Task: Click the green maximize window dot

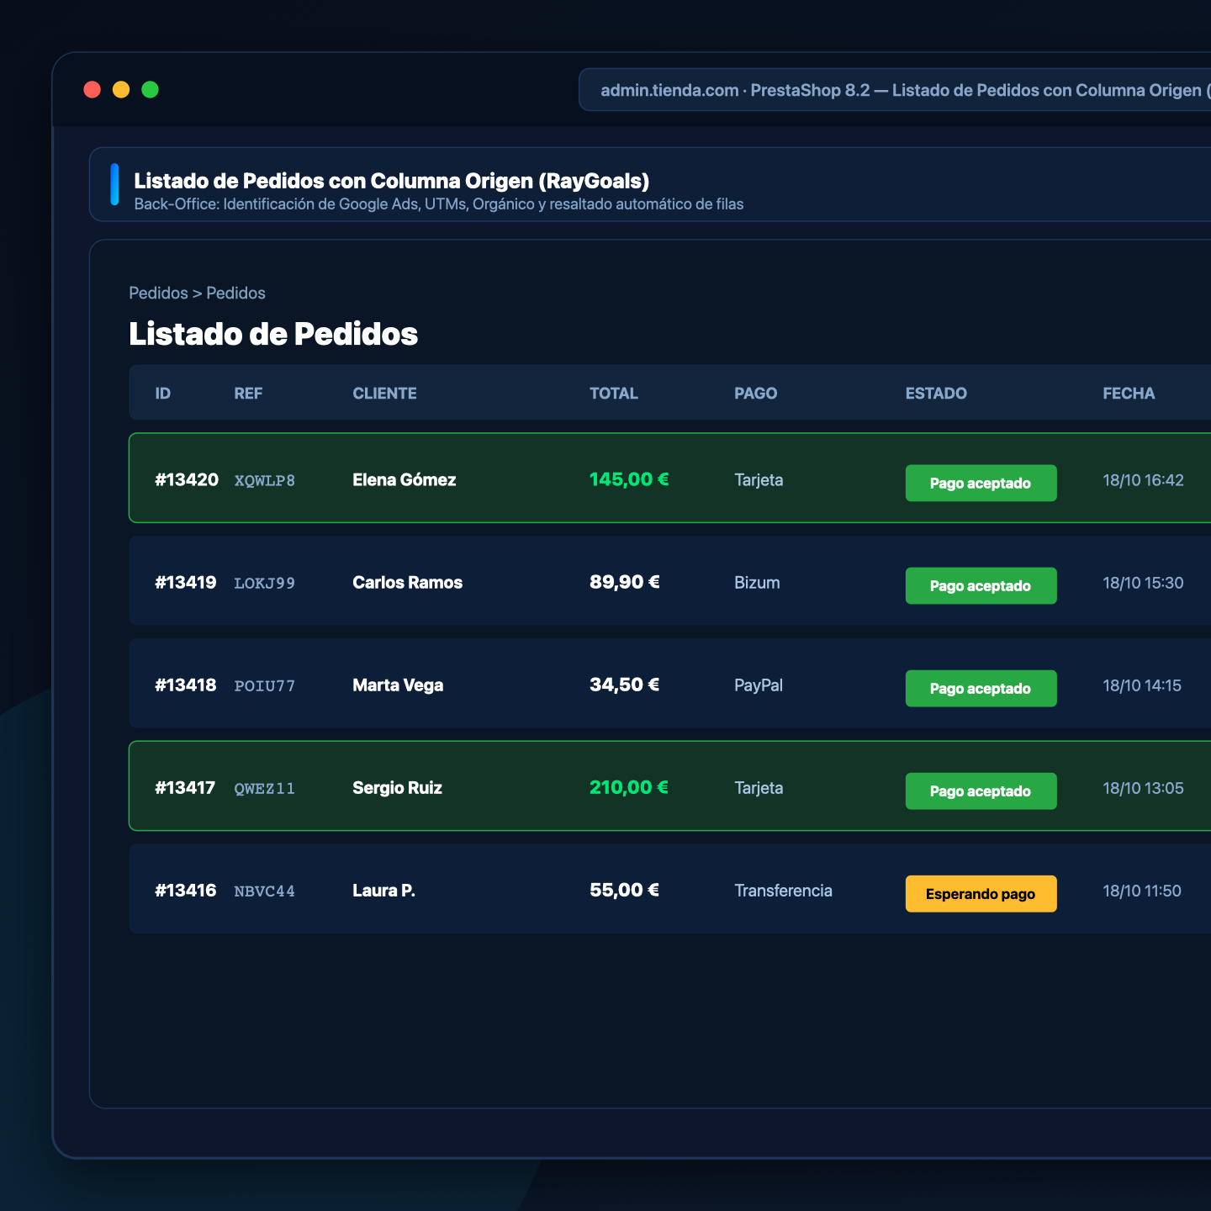Action: (x=150, y=90)
